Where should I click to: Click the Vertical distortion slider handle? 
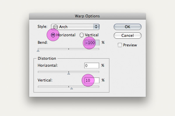71,88
